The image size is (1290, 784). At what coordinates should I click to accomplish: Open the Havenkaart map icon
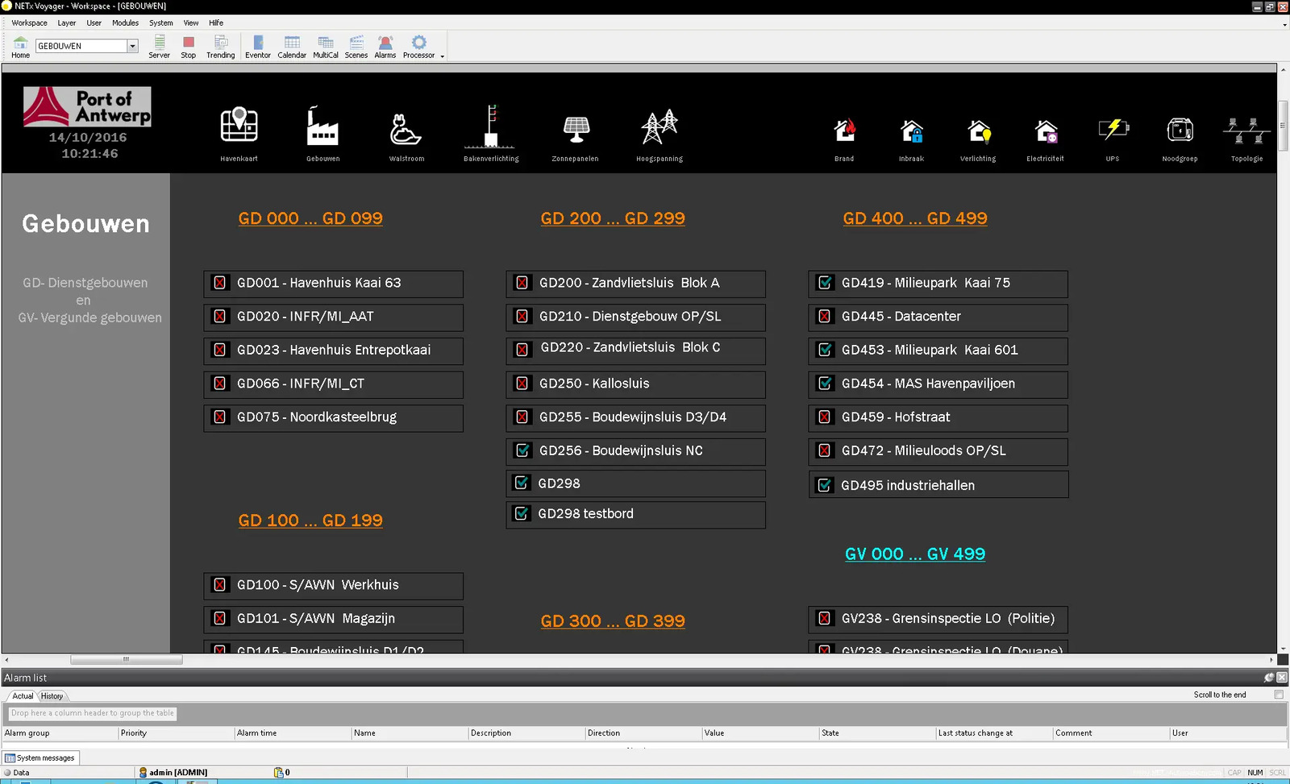[239, 127]
